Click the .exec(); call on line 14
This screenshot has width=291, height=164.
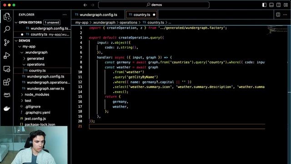point(120,92)
